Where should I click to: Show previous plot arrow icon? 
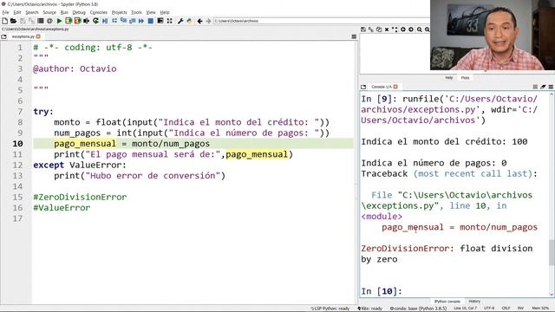402,29
